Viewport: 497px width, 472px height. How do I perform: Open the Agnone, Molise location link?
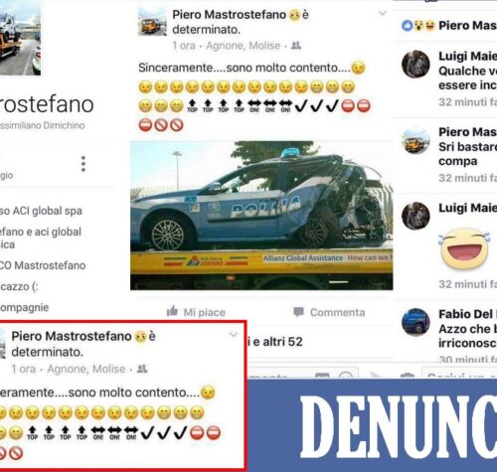[244, 46]
